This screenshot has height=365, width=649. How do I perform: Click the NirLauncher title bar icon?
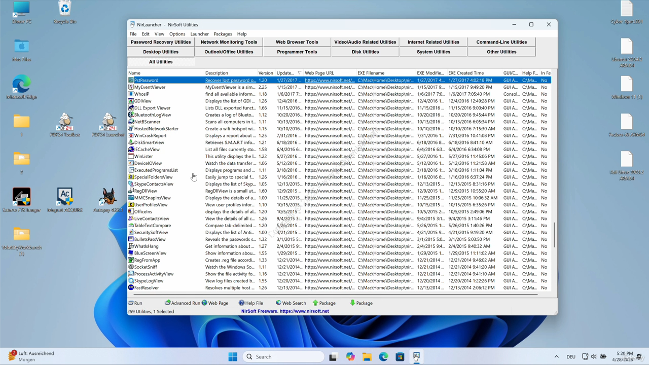132,24
